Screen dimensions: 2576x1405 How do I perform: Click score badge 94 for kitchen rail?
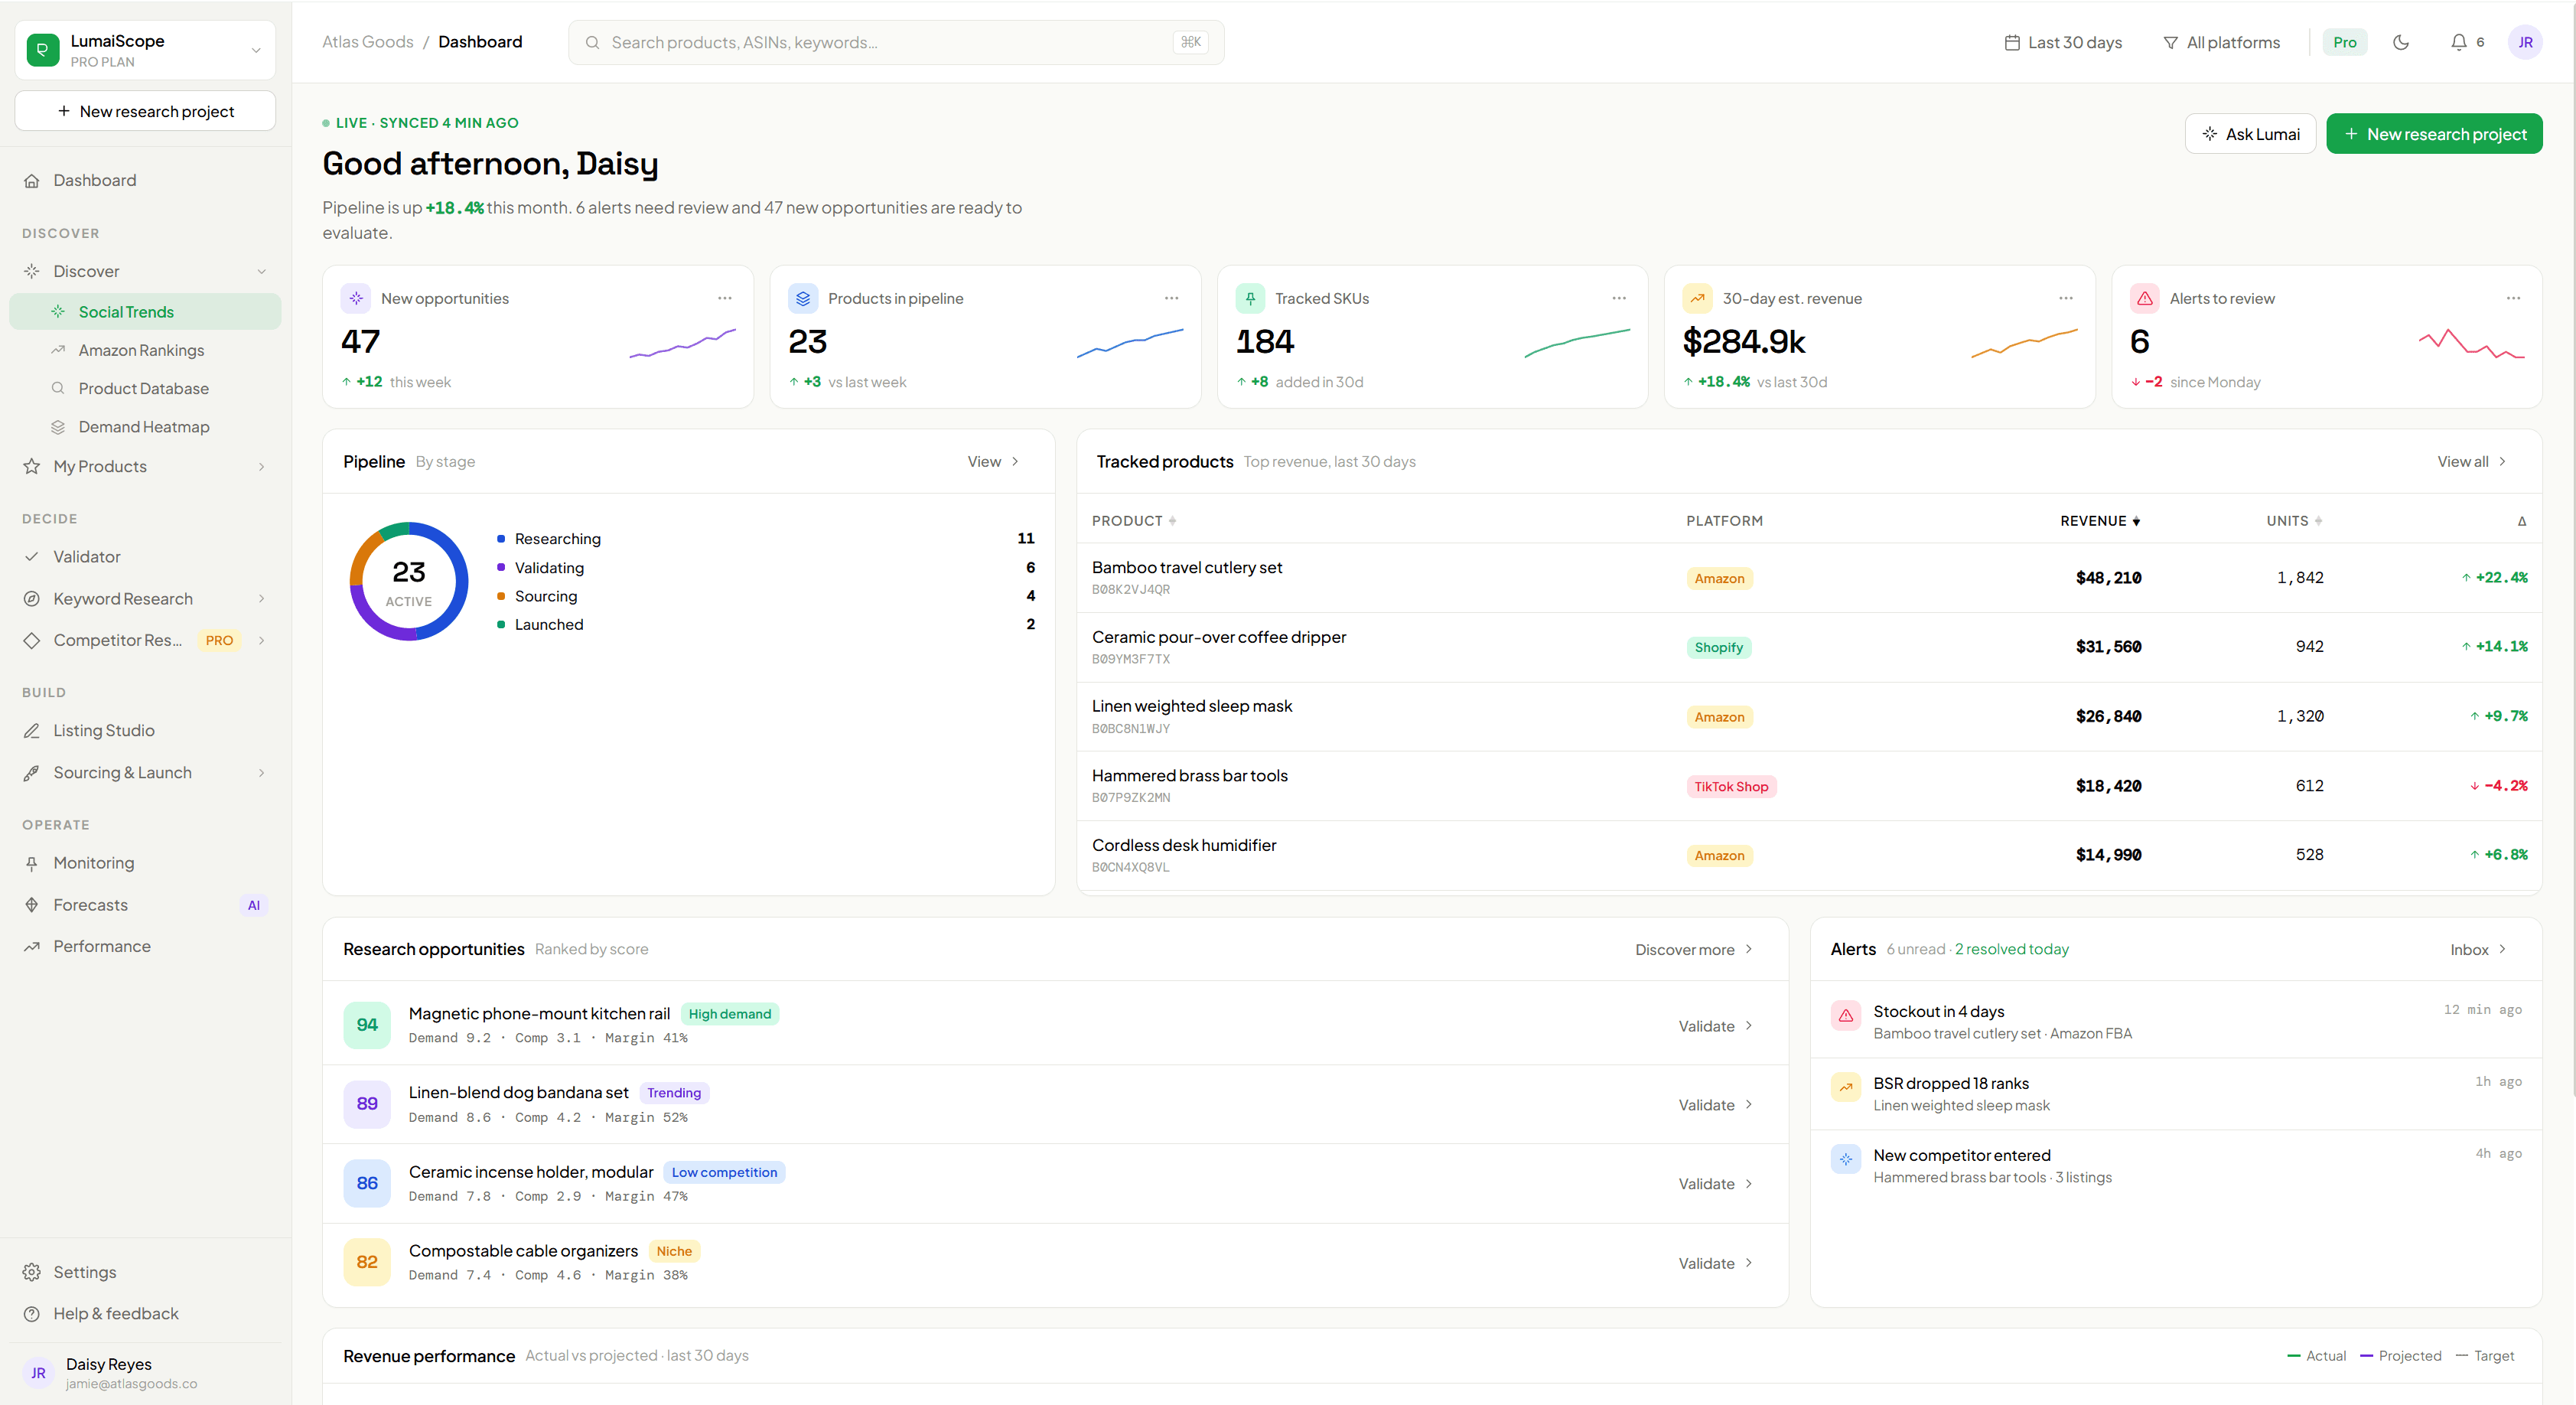coord(367,1025)
